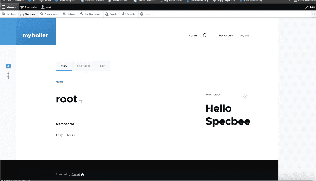Image resolution: width=316 pixels, height=181 pixels.
Task: Toggle Edit mode in top toolbar
Action: 310,7
